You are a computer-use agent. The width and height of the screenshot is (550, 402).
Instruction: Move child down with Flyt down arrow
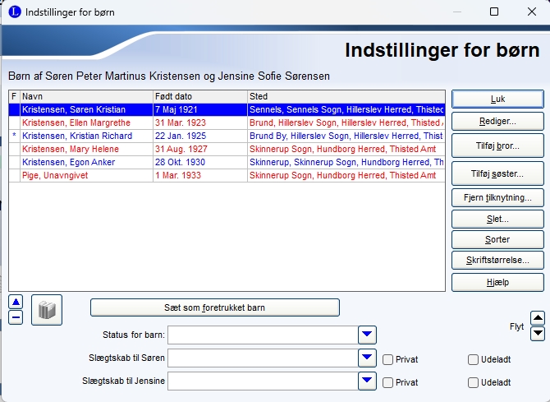pyautogui.click(x=538, y=333)
